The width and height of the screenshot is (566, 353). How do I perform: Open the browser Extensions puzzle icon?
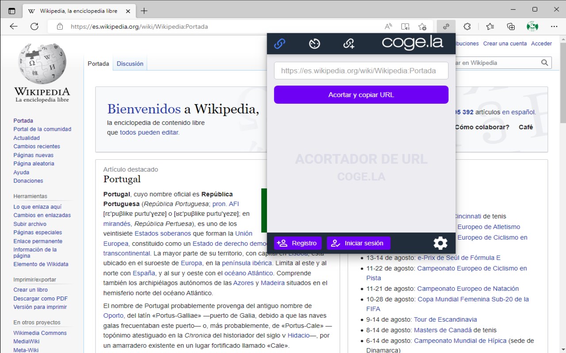(467, 26)
